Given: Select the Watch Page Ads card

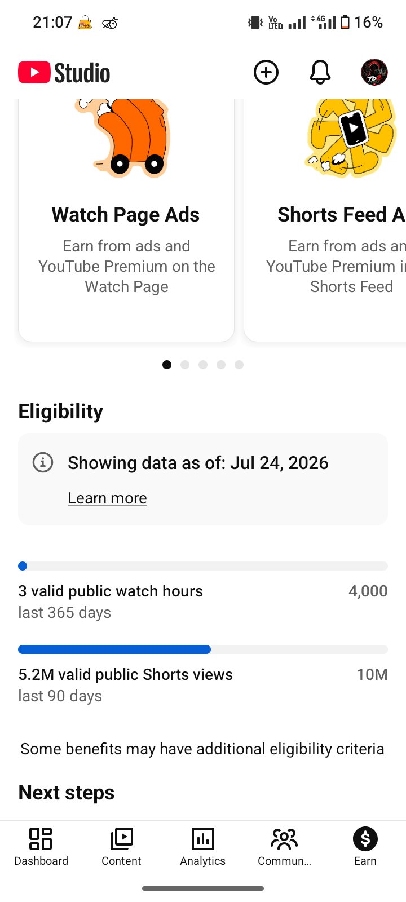Looking at the screenshot, I should [x=126, y=220].
